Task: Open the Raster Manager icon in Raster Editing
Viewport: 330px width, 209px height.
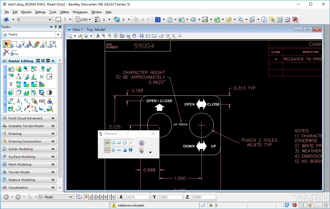Action: click(11, 69)
